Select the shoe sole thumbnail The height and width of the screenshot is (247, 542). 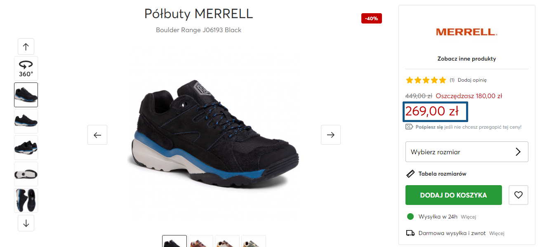pyautogui.click(x=26, y=174)
